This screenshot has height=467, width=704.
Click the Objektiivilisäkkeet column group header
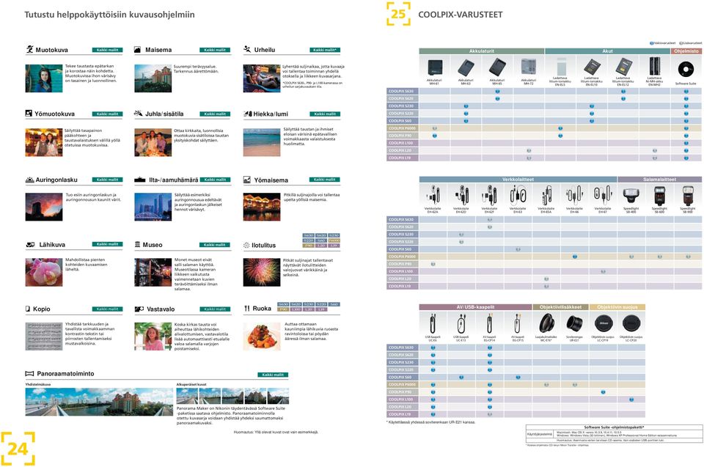pyautogui.click(x=560, y=307)
